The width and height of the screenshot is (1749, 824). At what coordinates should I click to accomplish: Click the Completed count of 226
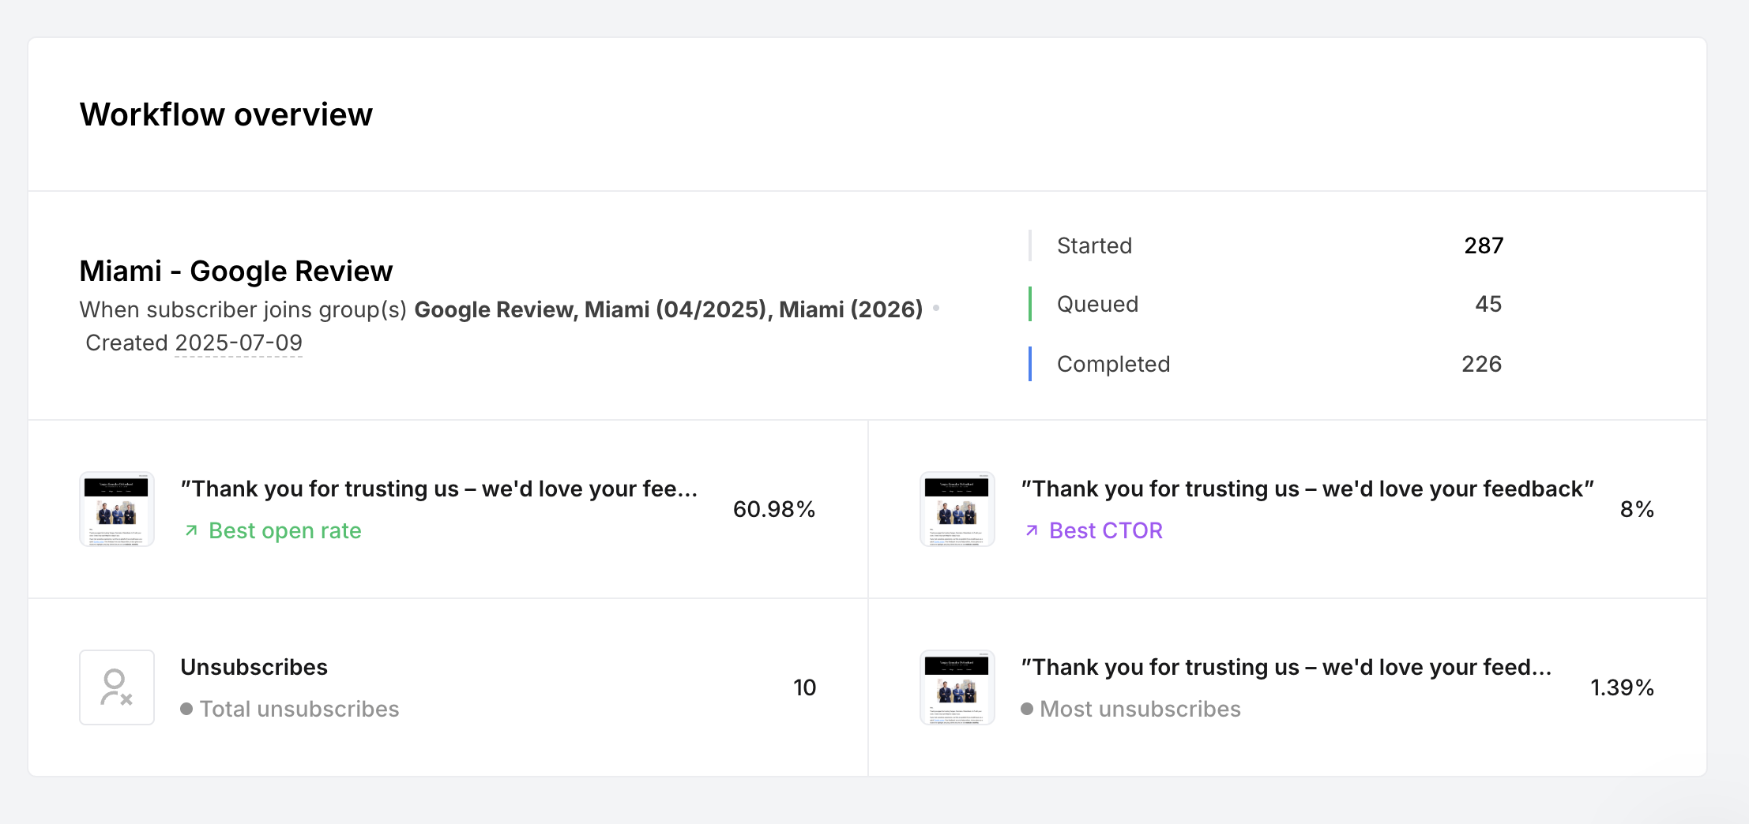coord(1481,364)
